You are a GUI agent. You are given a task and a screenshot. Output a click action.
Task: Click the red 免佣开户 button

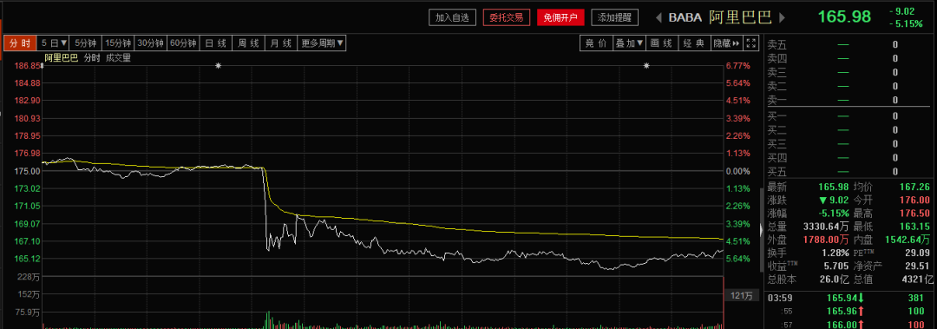tap(560, 18)
